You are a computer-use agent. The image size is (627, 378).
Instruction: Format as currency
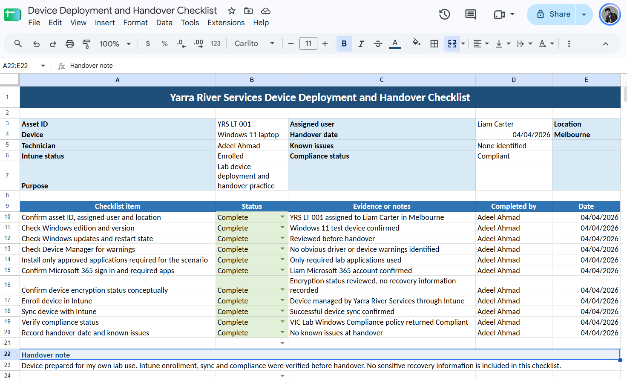(x=148, y=43)
